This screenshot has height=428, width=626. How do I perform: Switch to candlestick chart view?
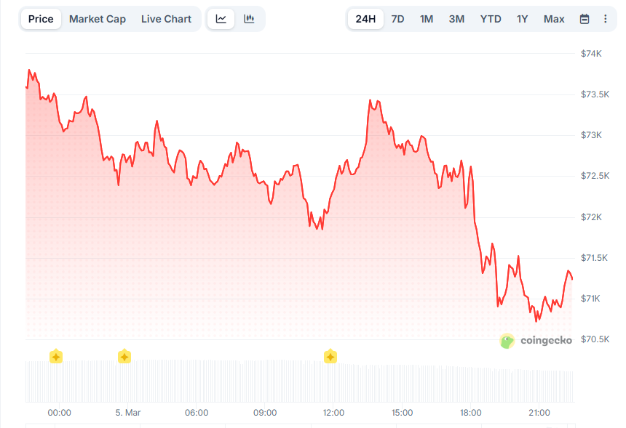coord(249,19)
